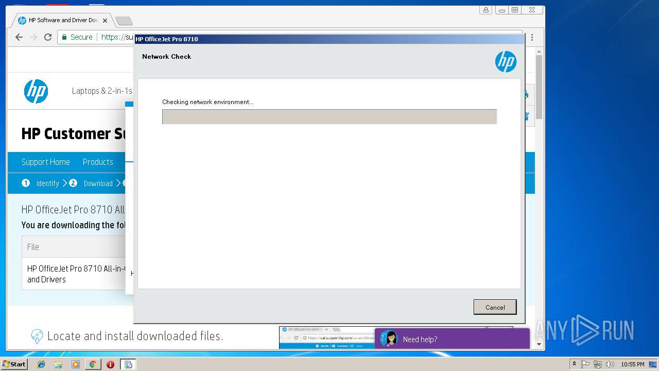Go back in the Chrome browser
659x371 pixels.
point(19,37)
